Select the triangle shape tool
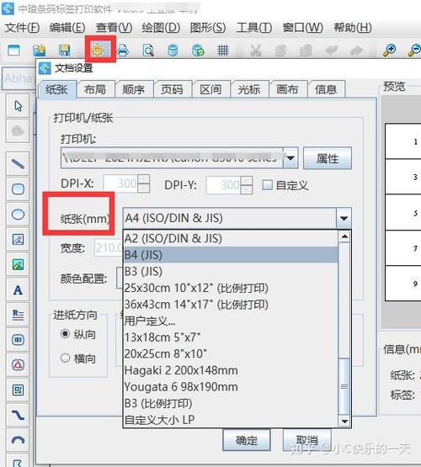This screenshot has width=421, height=467. 18,365
